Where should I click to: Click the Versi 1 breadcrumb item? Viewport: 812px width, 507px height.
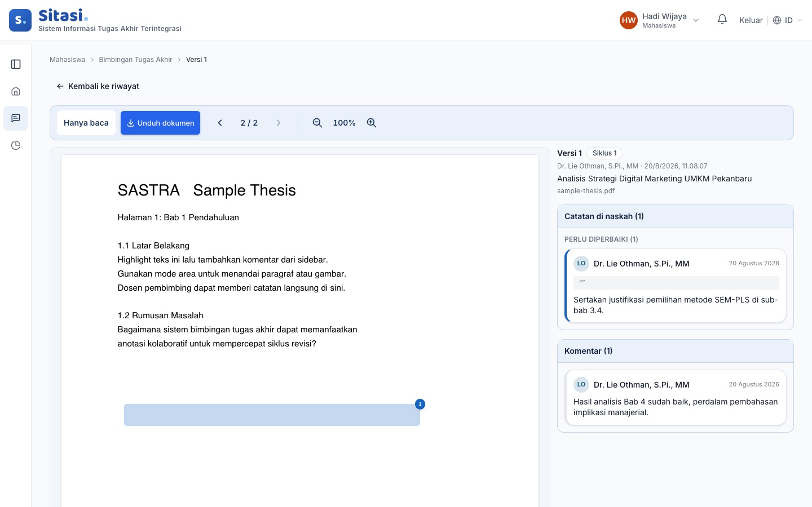[x=197, y=60]
